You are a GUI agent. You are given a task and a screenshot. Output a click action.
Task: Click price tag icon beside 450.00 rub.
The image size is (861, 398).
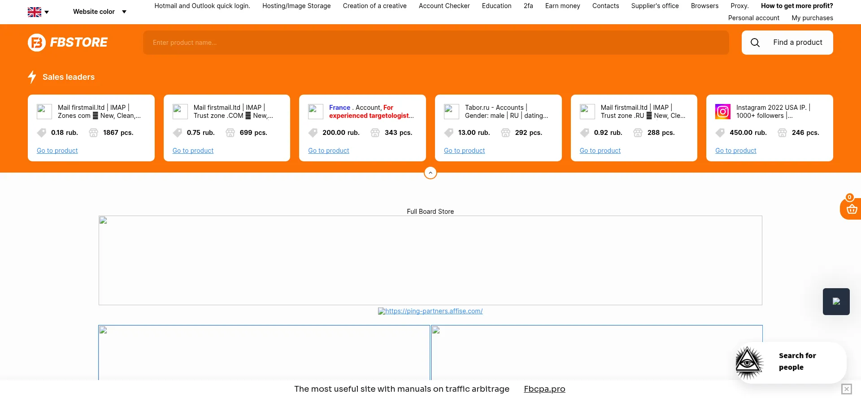(720, 133)
